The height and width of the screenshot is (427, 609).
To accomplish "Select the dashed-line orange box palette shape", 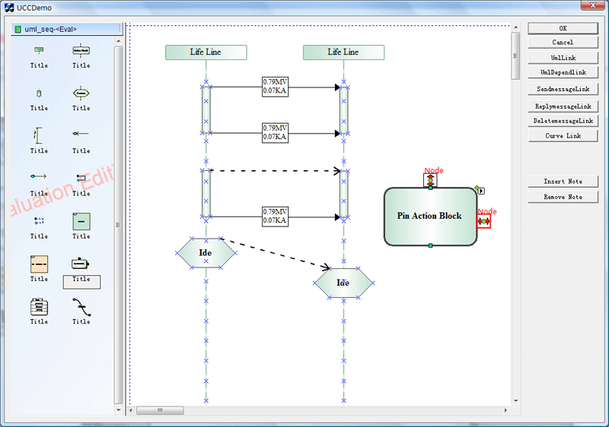I will pos(39,264).
